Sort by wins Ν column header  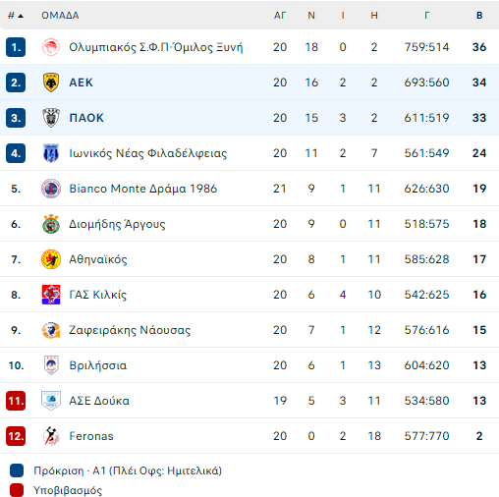(311, 16)
